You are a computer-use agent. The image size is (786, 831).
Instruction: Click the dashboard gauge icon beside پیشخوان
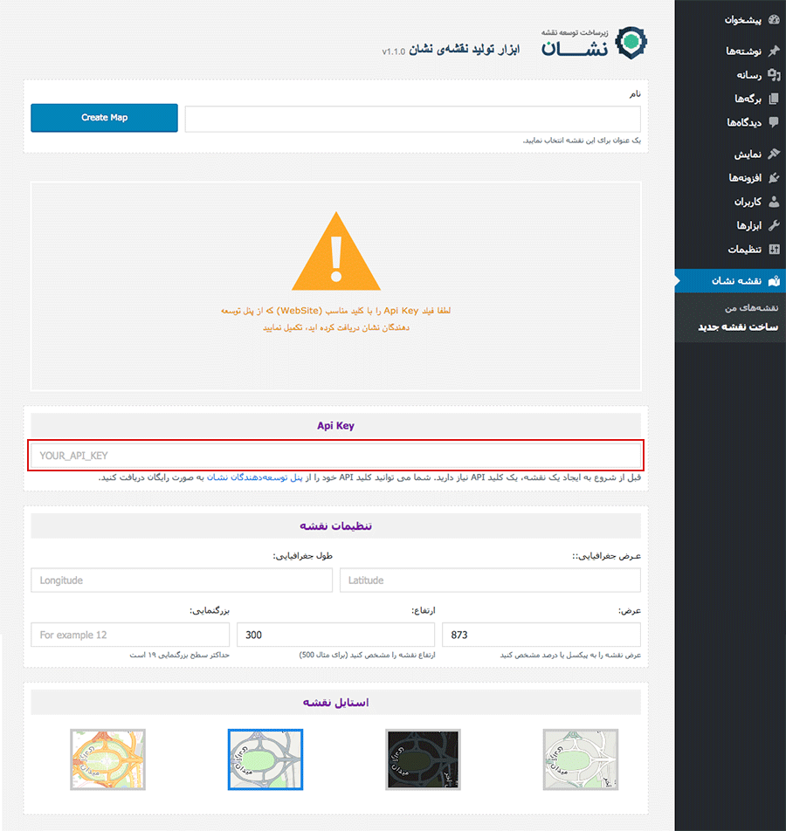coord(774,19)
